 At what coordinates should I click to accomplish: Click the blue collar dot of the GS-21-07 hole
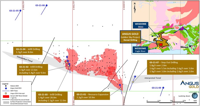pyautogui.click(x=135, y=77)
